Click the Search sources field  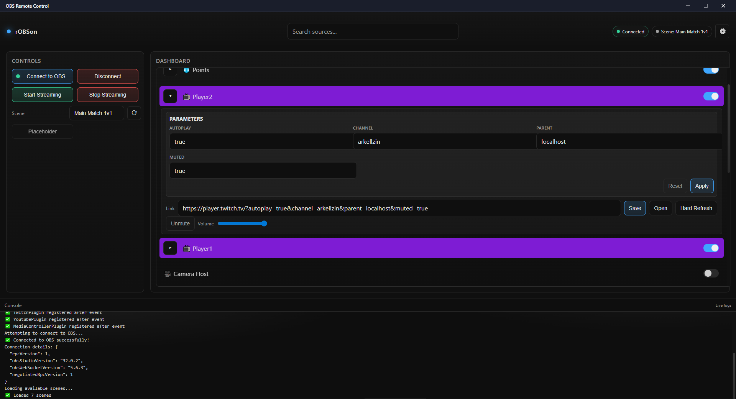click(372, 31)
